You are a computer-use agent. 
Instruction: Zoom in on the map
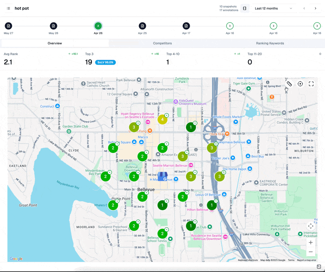(311, 242)
